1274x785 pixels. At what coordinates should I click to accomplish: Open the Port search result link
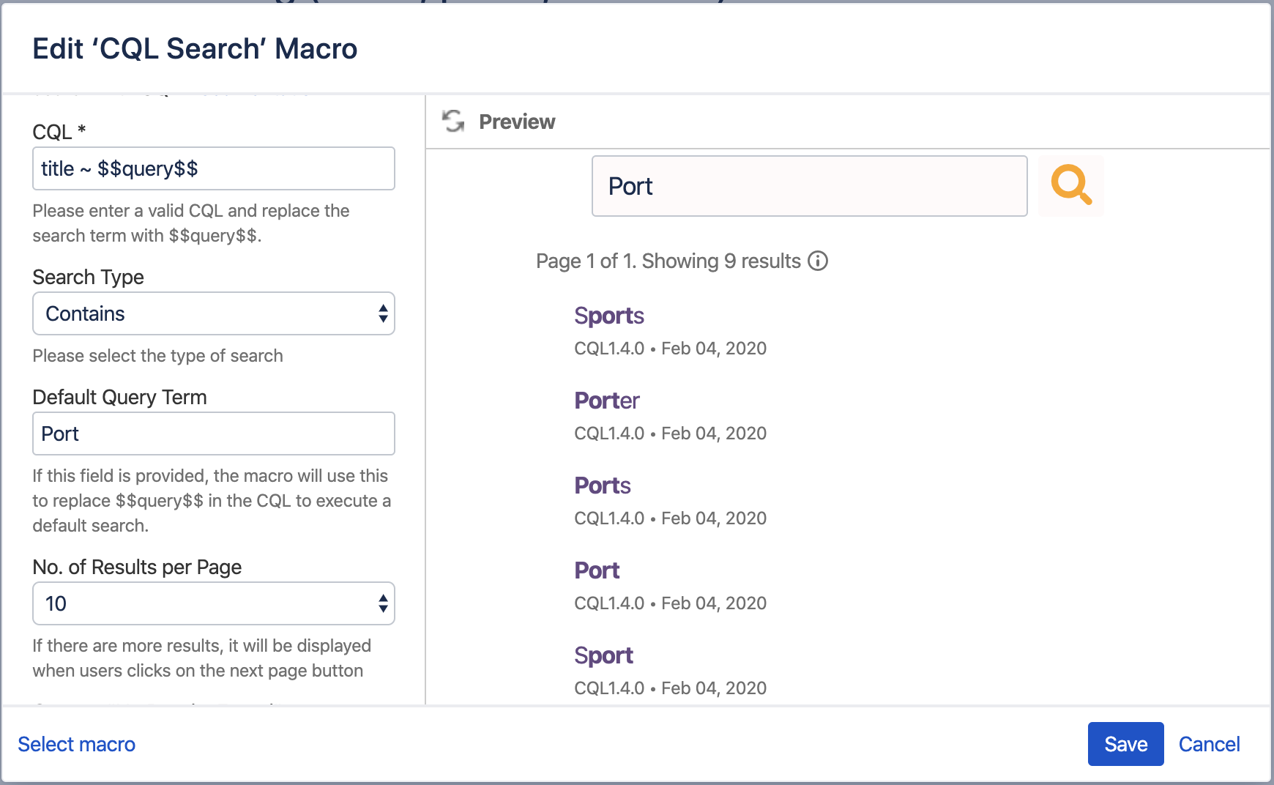(597, 571)
